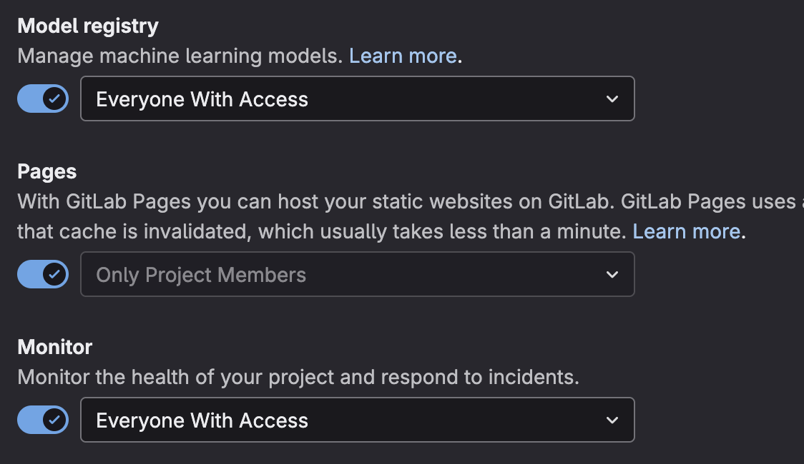The height and width of the screenshot is (464, 804).
Task: Turn off the Pages feature toggle
Action: (42, 274)
